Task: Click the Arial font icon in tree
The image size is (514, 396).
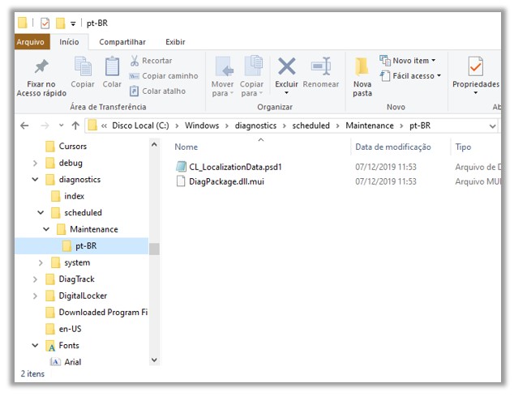Action: (55, 362)
